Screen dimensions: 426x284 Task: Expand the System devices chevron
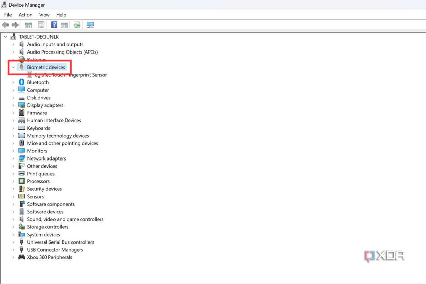[13, 235]
